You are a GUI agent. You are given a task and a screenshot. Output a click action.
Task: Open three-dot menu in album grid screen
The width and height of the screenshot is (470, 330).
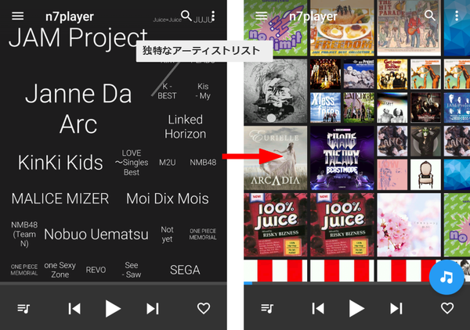(x=457, y=16)
